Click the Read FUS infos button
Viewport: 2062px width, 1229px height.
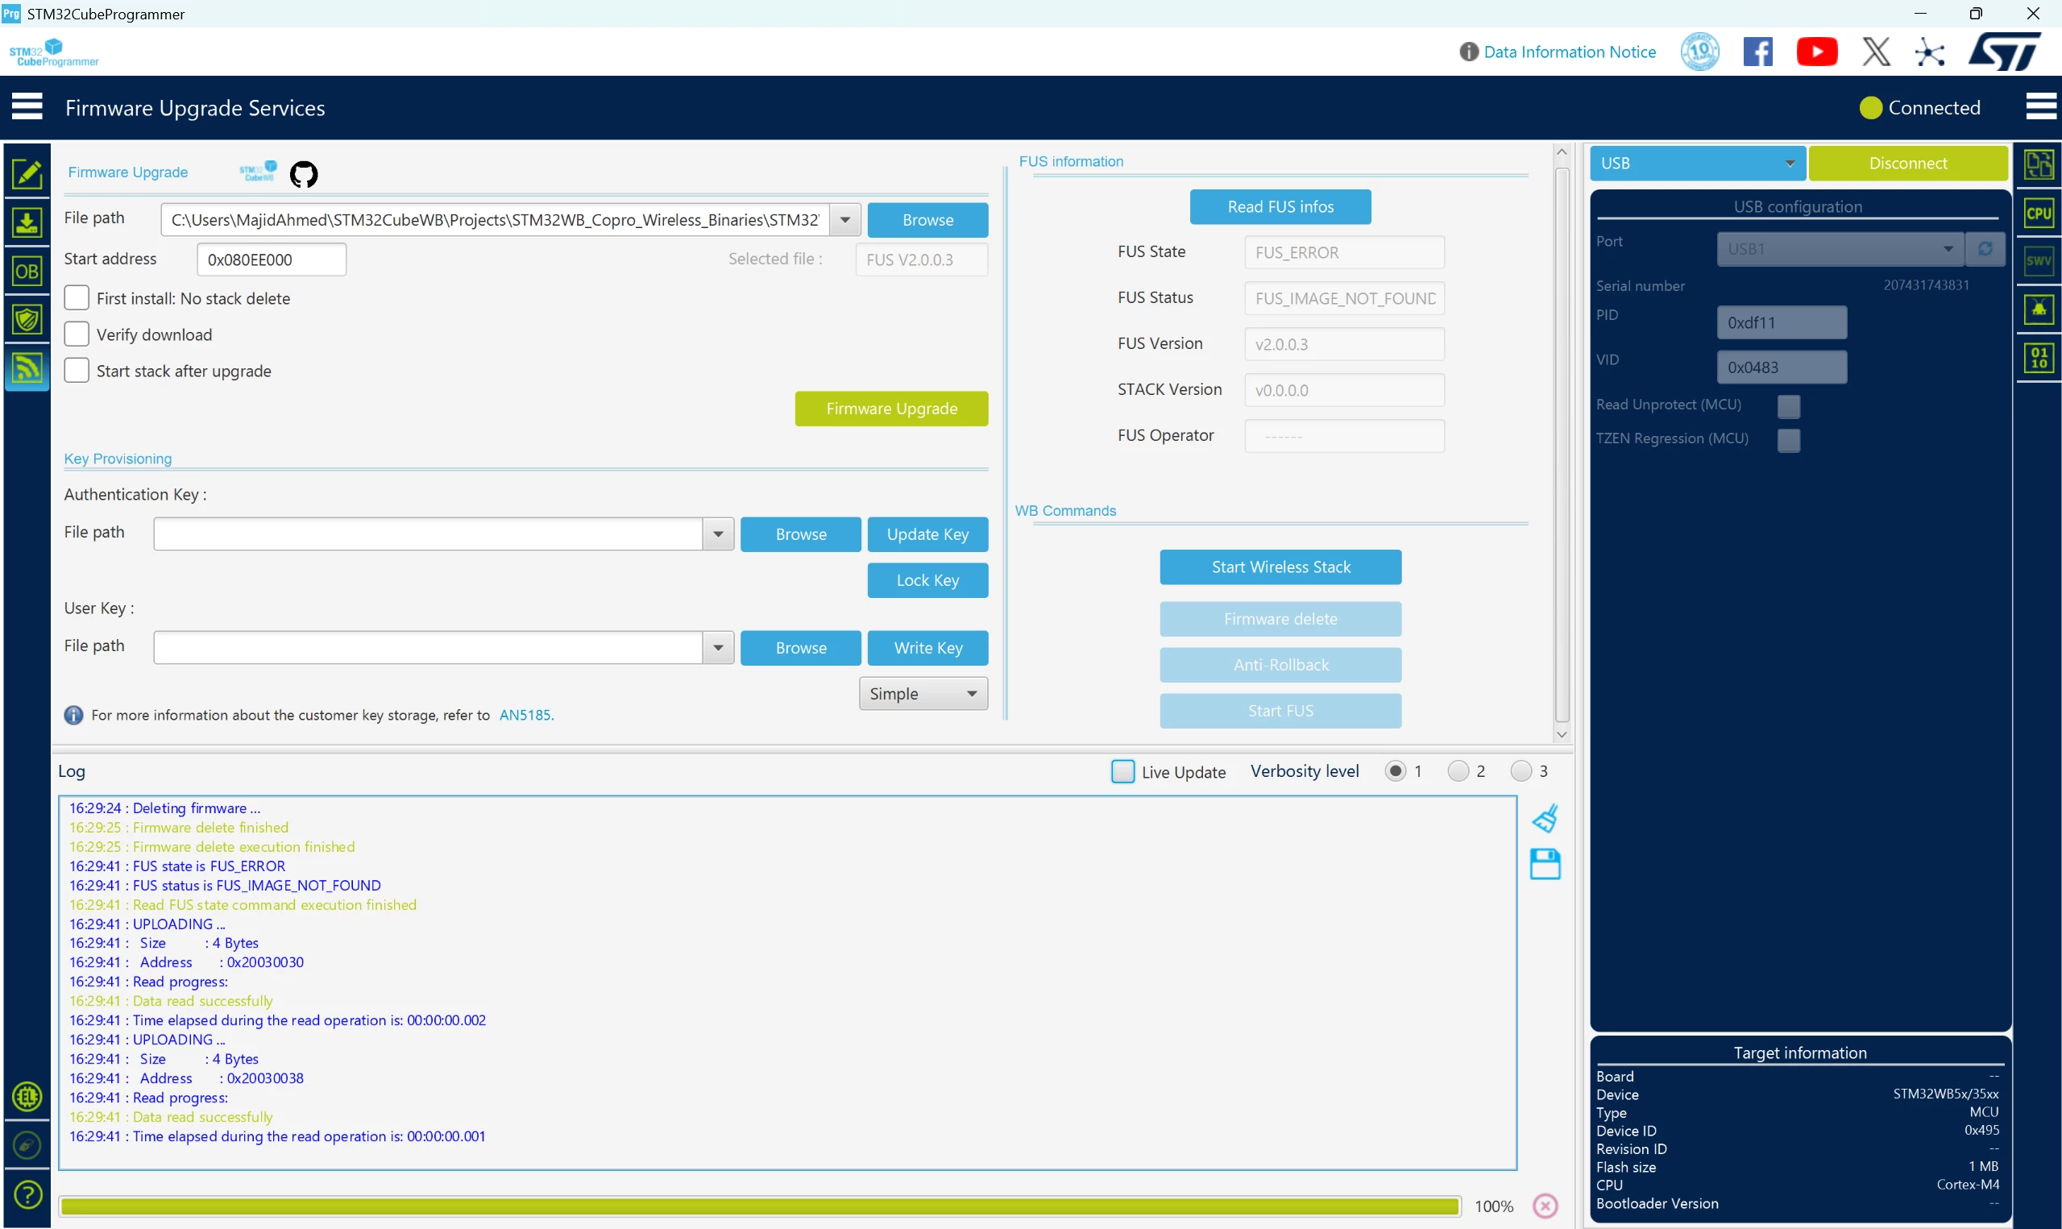[x=1280, y=206]
